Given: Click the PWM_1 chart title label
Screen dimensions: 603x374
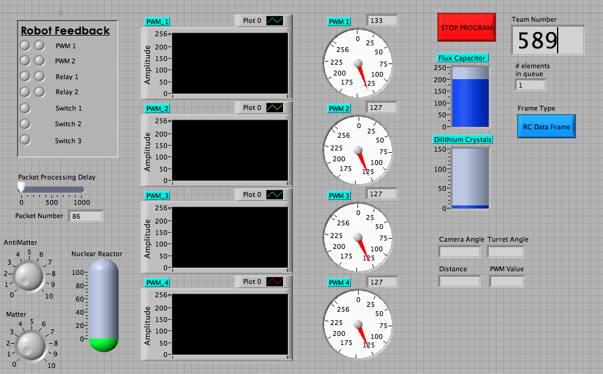Looking at the screenshot, I should (x=157, y=22).
